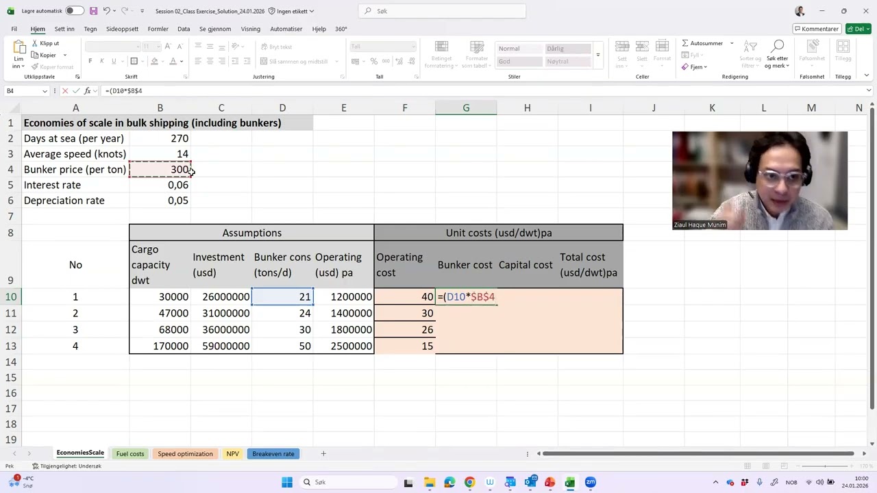
Task: Add a new sheet with the plus icon
Action: (x=323, y=453)
